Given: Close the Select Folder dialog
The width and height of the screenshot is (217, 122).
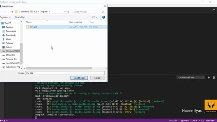Looking at the screenshot, I should coord(105,6).
